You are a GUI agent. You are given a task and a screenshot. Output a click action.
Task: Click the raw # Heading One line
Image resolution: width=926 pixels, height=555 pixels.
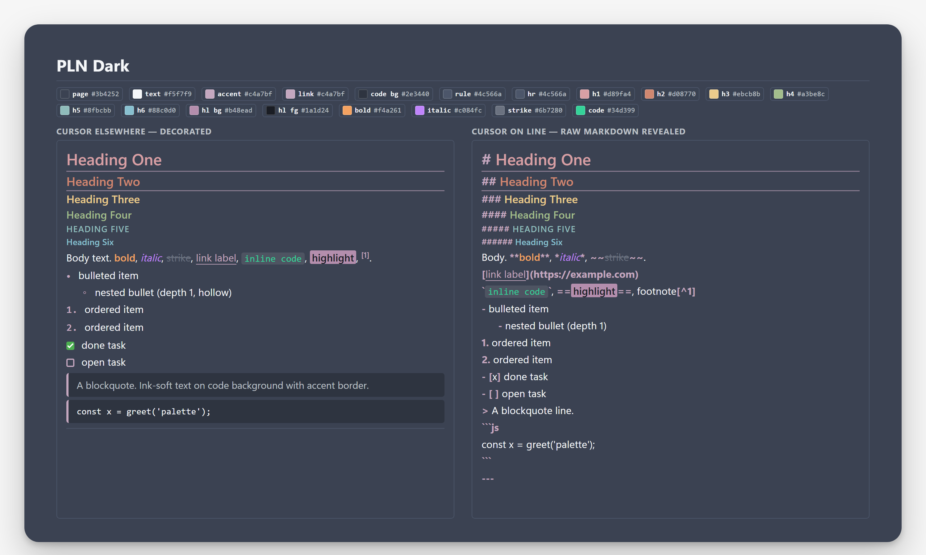[536, 160]
